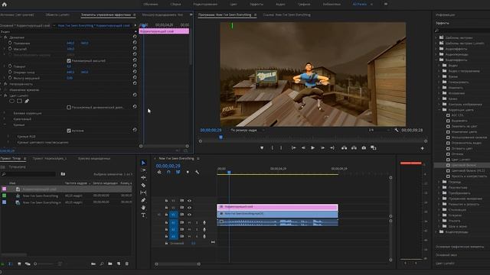Delete selected item with trash icon
Viewport: 490px width, 275px height.
(127, 264)
